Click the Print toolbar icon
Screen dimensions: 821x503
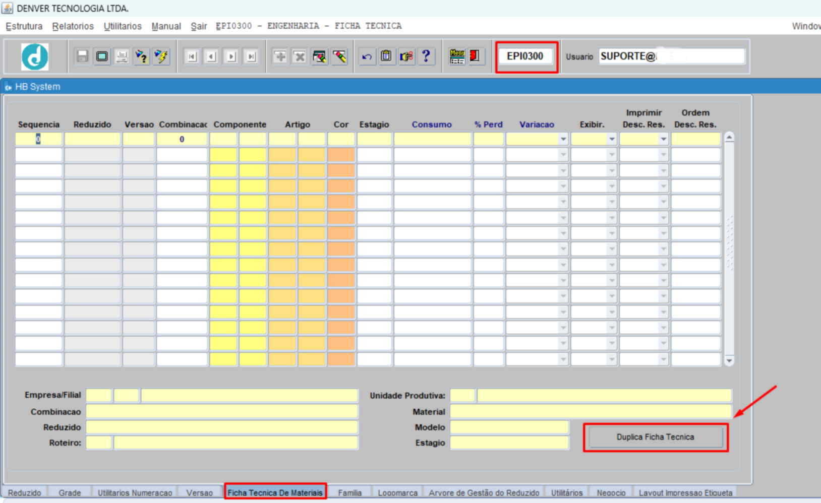tap(122, 56)
